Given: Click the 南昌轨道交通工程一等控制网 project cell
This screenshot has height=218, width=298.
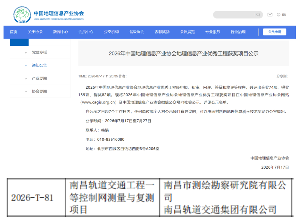Looking at the screenshot, I should click(x=112, y=198).
